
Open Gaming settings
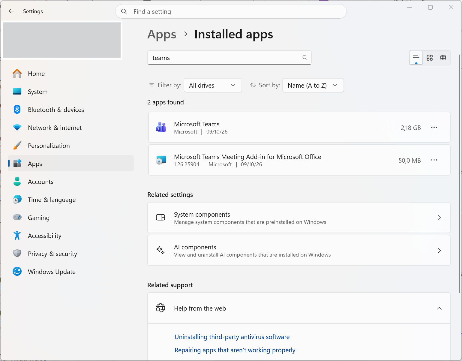pos(71,218)
